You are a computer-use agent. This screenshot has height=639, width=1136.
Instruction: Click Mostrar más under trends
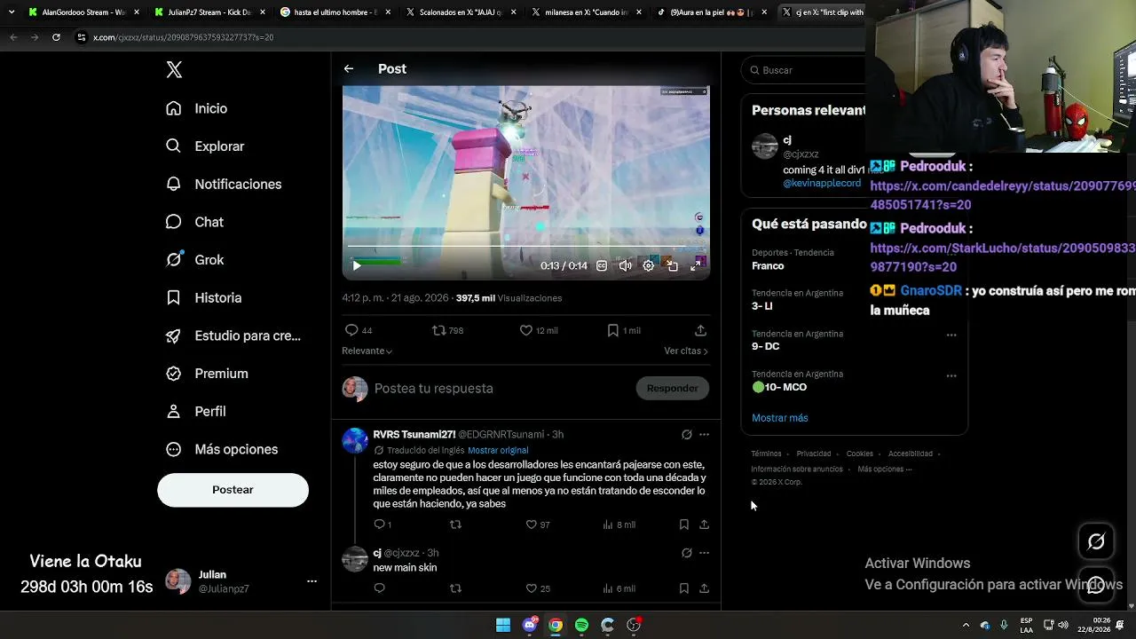coord(780,418)
